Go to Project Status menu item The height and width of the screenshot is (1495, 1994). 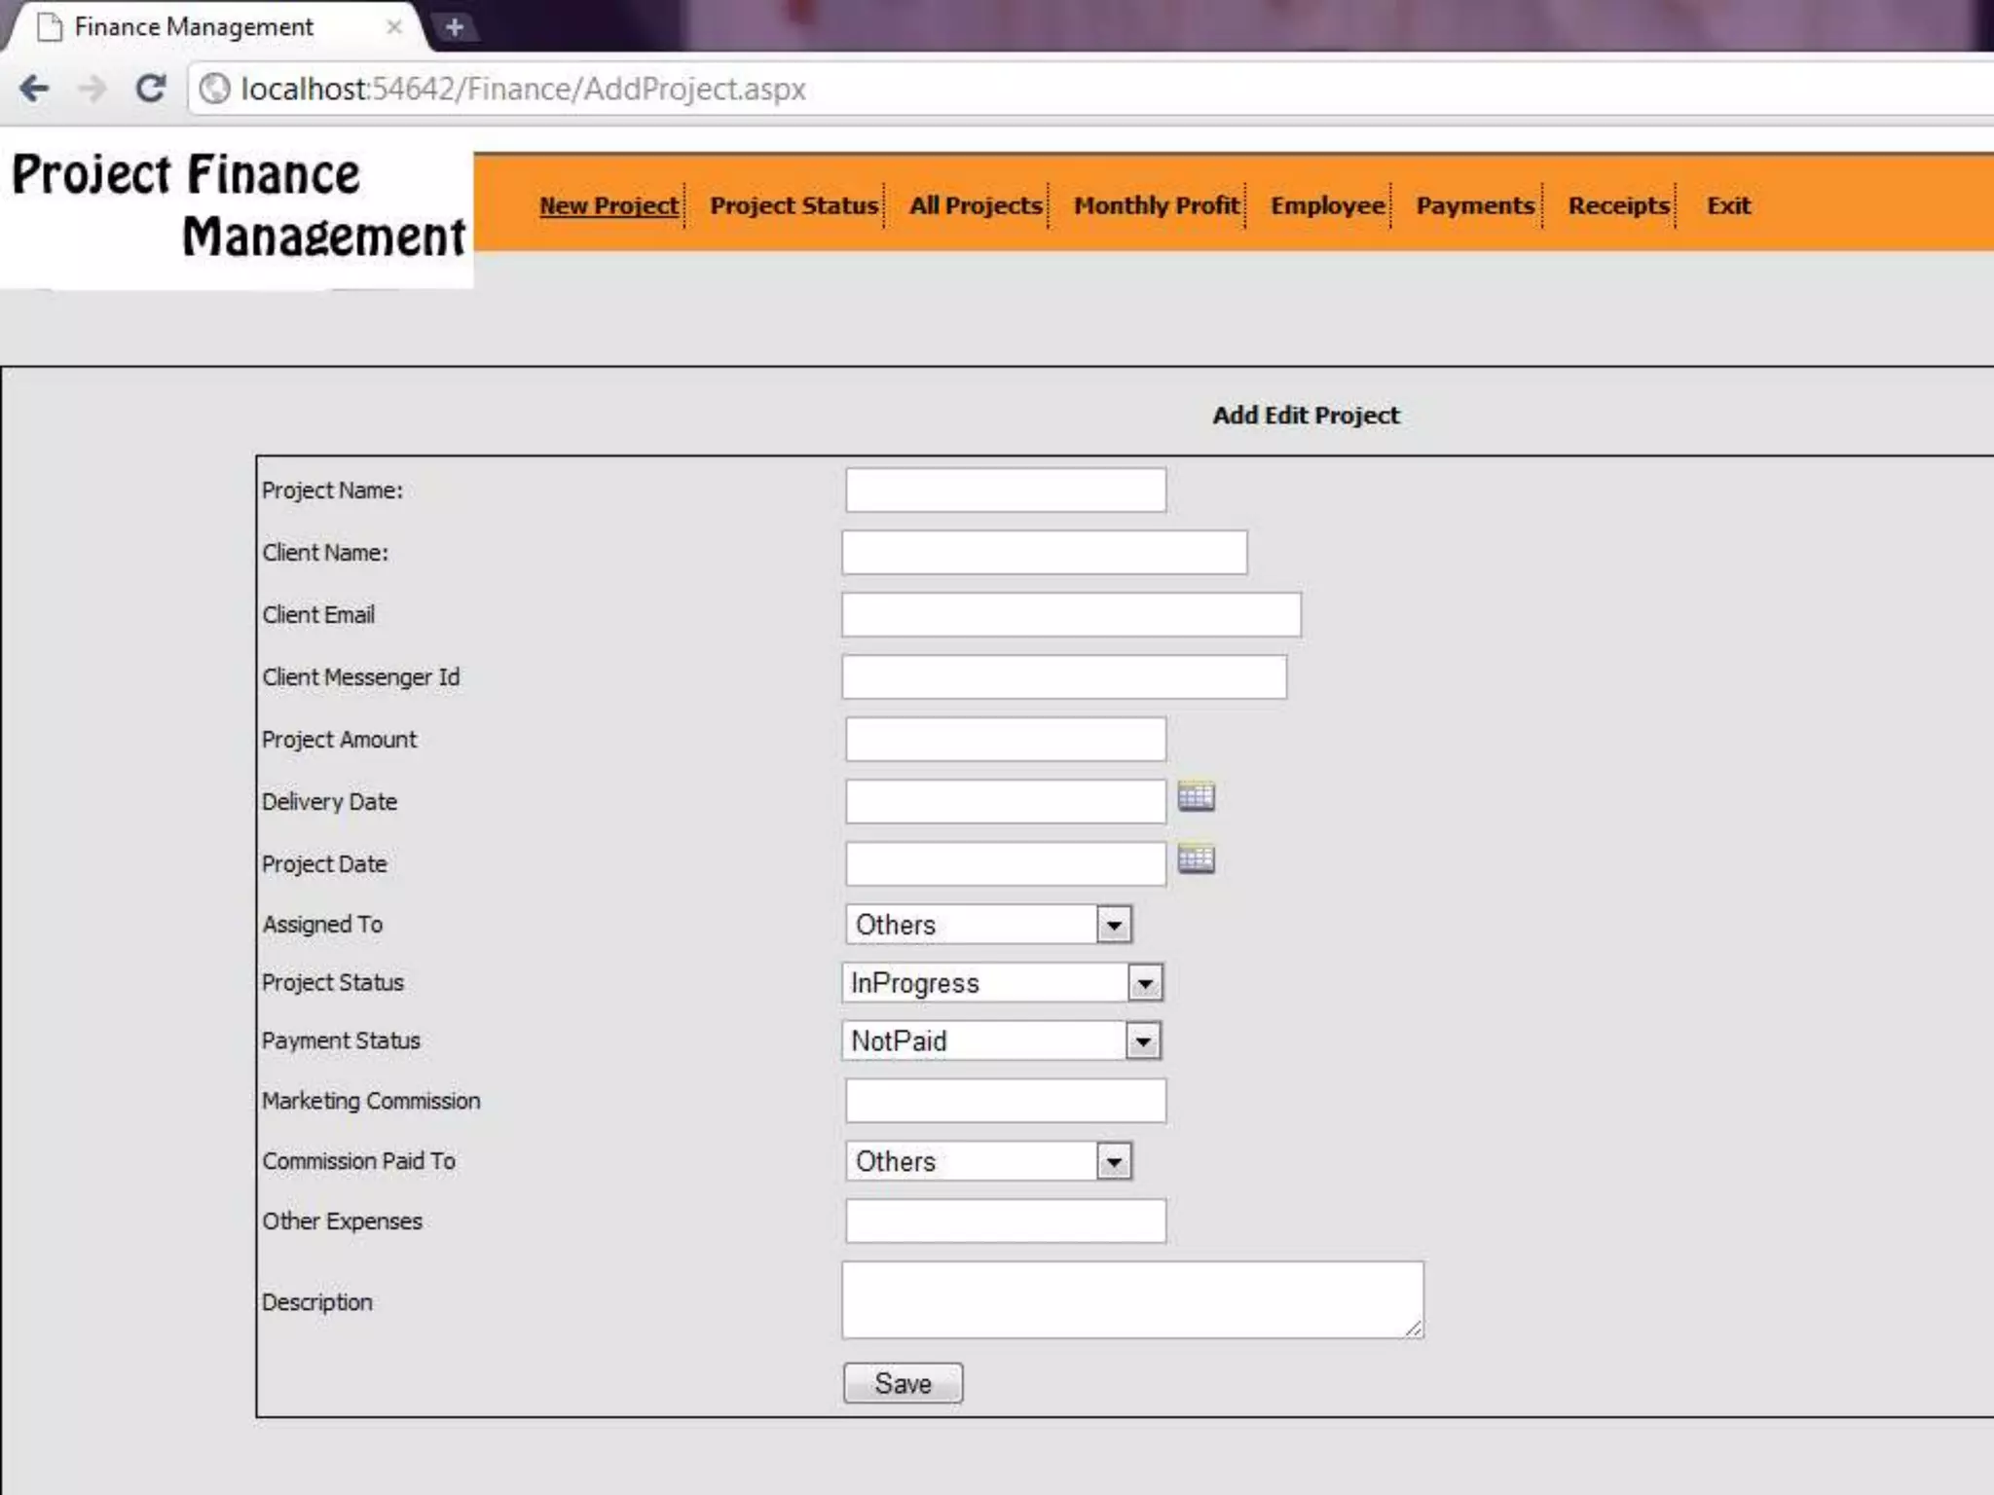[x=794, y=205]
